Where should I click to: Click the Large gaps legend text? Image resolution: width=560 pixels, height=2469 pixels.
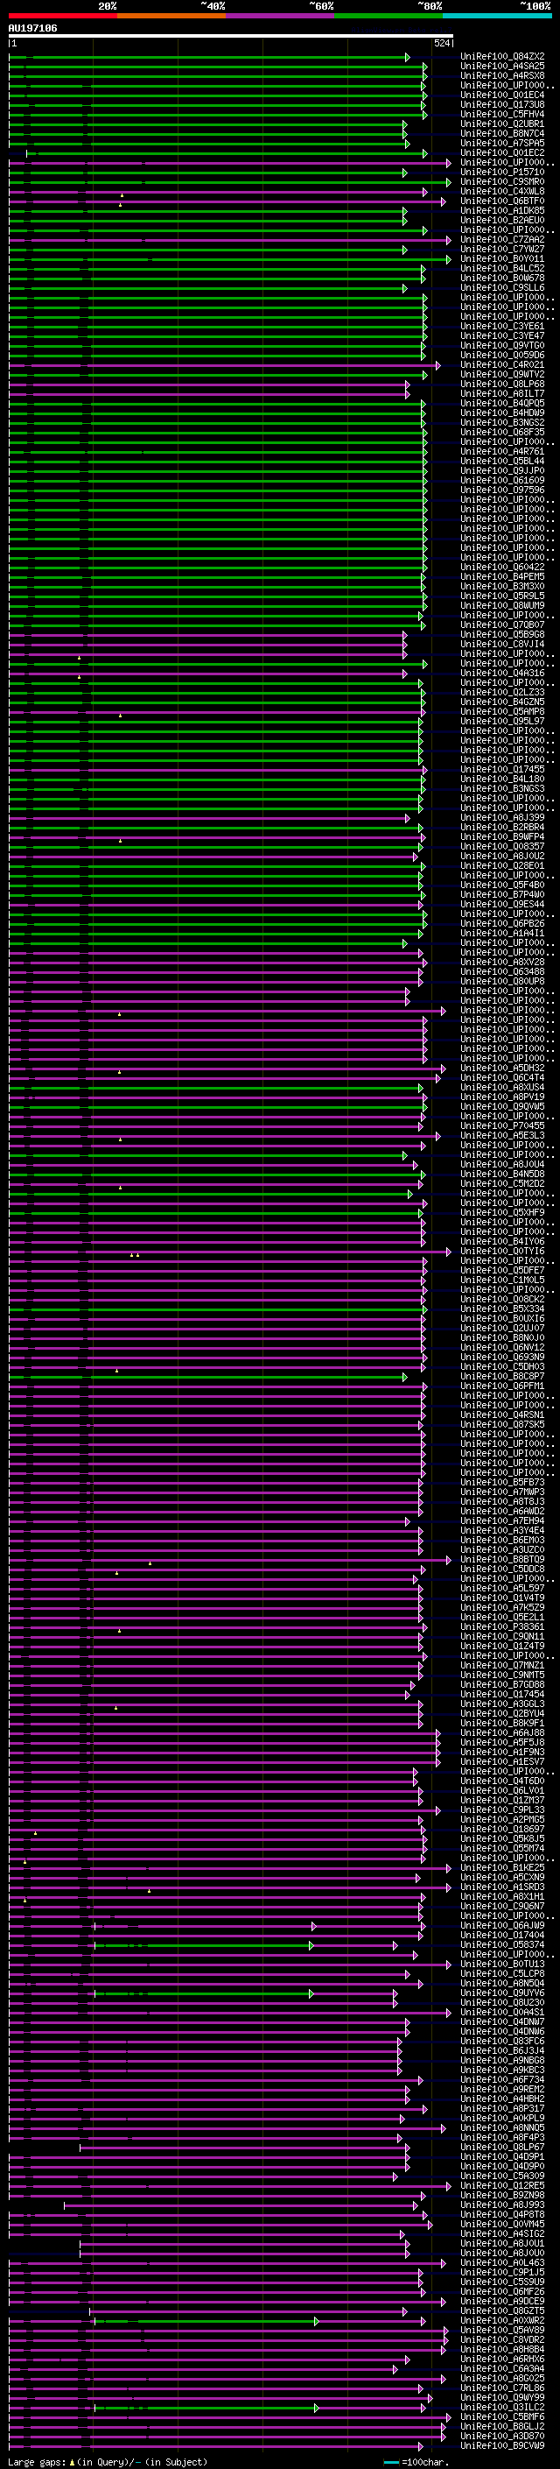pyautogui.click(x=108, y=2462)
